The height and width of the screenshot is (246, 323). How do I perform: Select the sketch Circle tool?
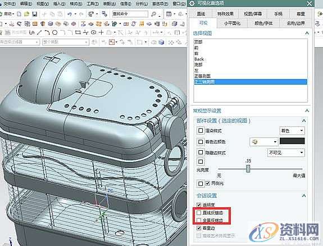click(x=54, y=33)
